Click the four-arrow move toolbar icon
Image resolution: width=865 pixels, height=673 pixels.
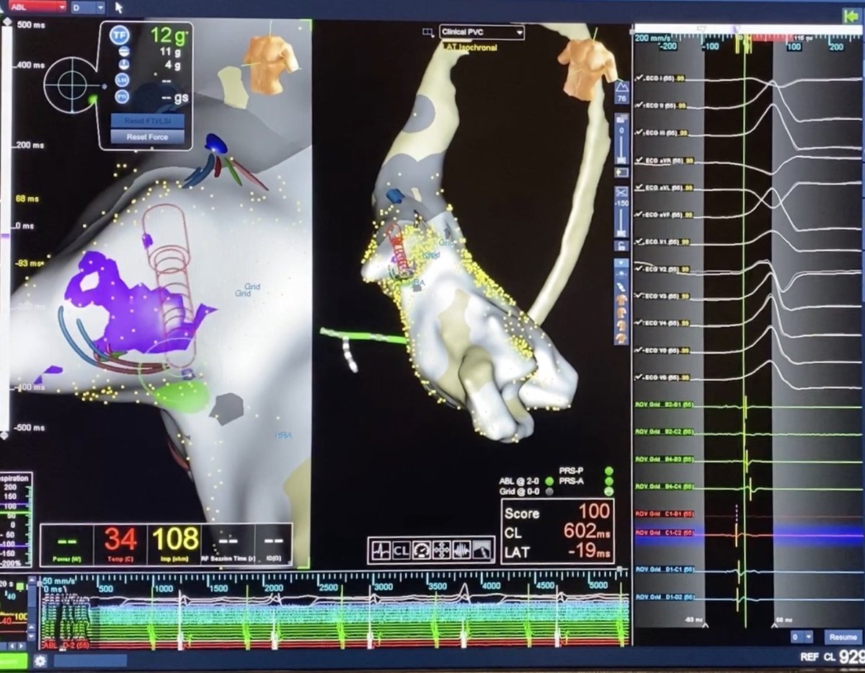point(442,550)
